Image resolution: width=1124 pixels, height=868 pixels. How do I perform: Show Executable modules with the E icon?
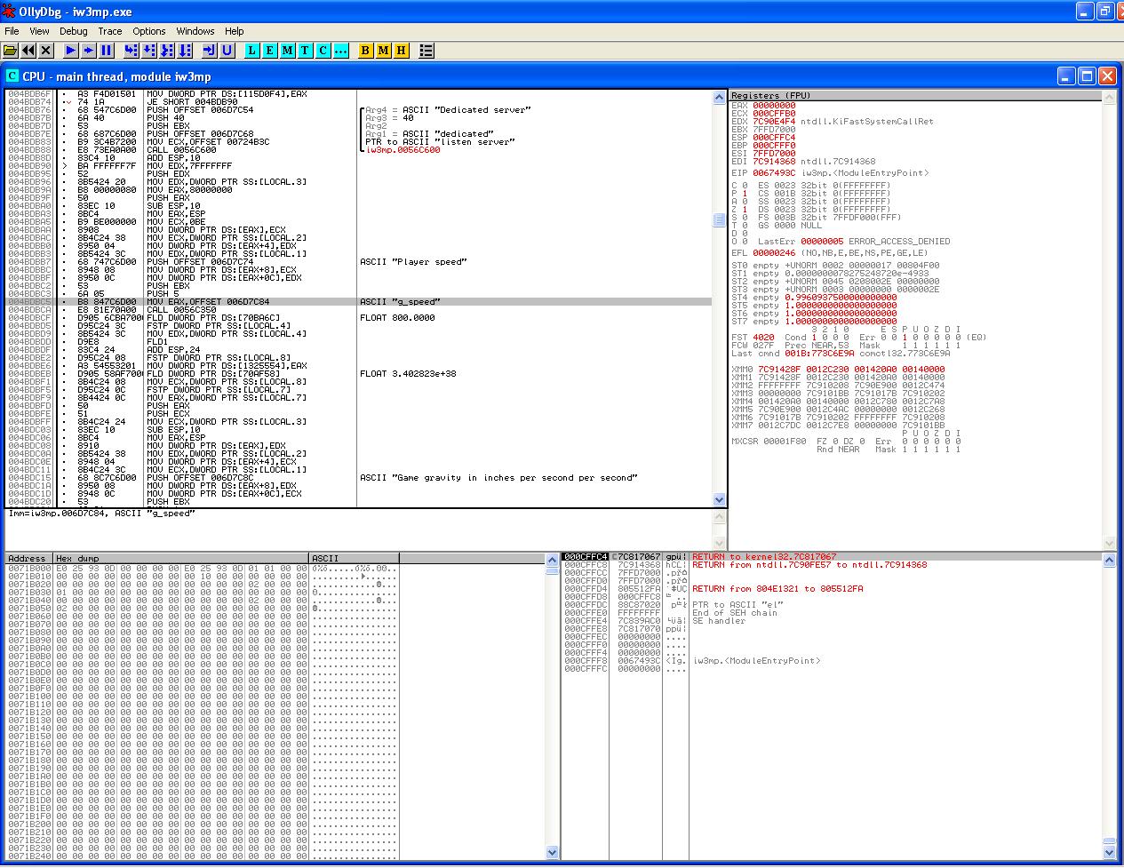(x=269, y=51)
